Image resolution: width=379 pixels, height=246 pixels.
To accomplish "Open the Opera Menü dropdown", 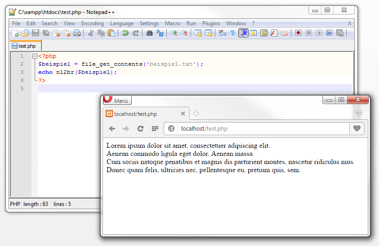I will coord(117,100).
